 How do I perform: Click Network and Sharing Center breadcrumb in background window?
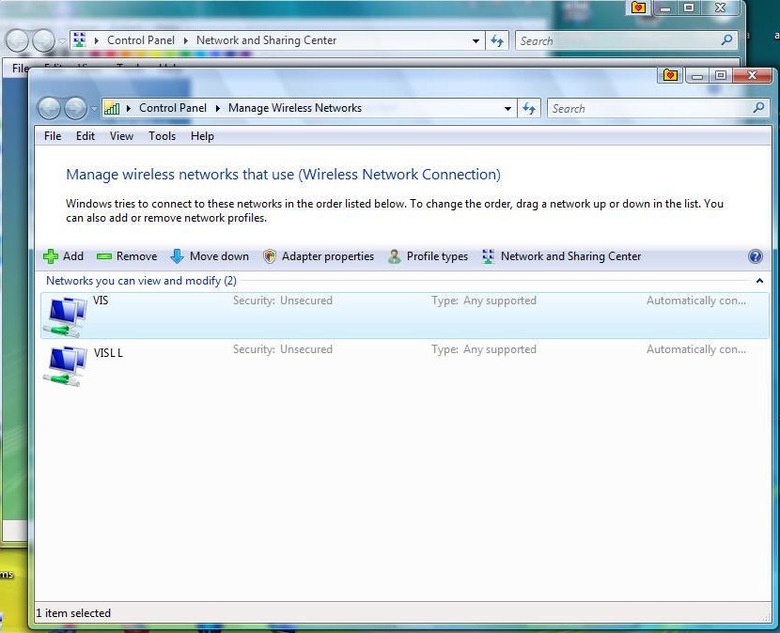pyautogui.click(x=266, y=40)
